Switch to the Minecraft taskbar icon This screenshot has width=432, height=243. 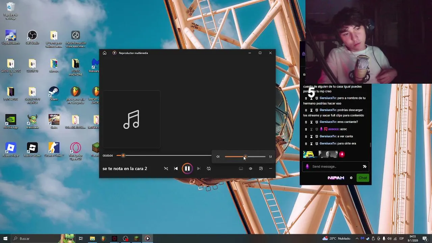(136, 239)
